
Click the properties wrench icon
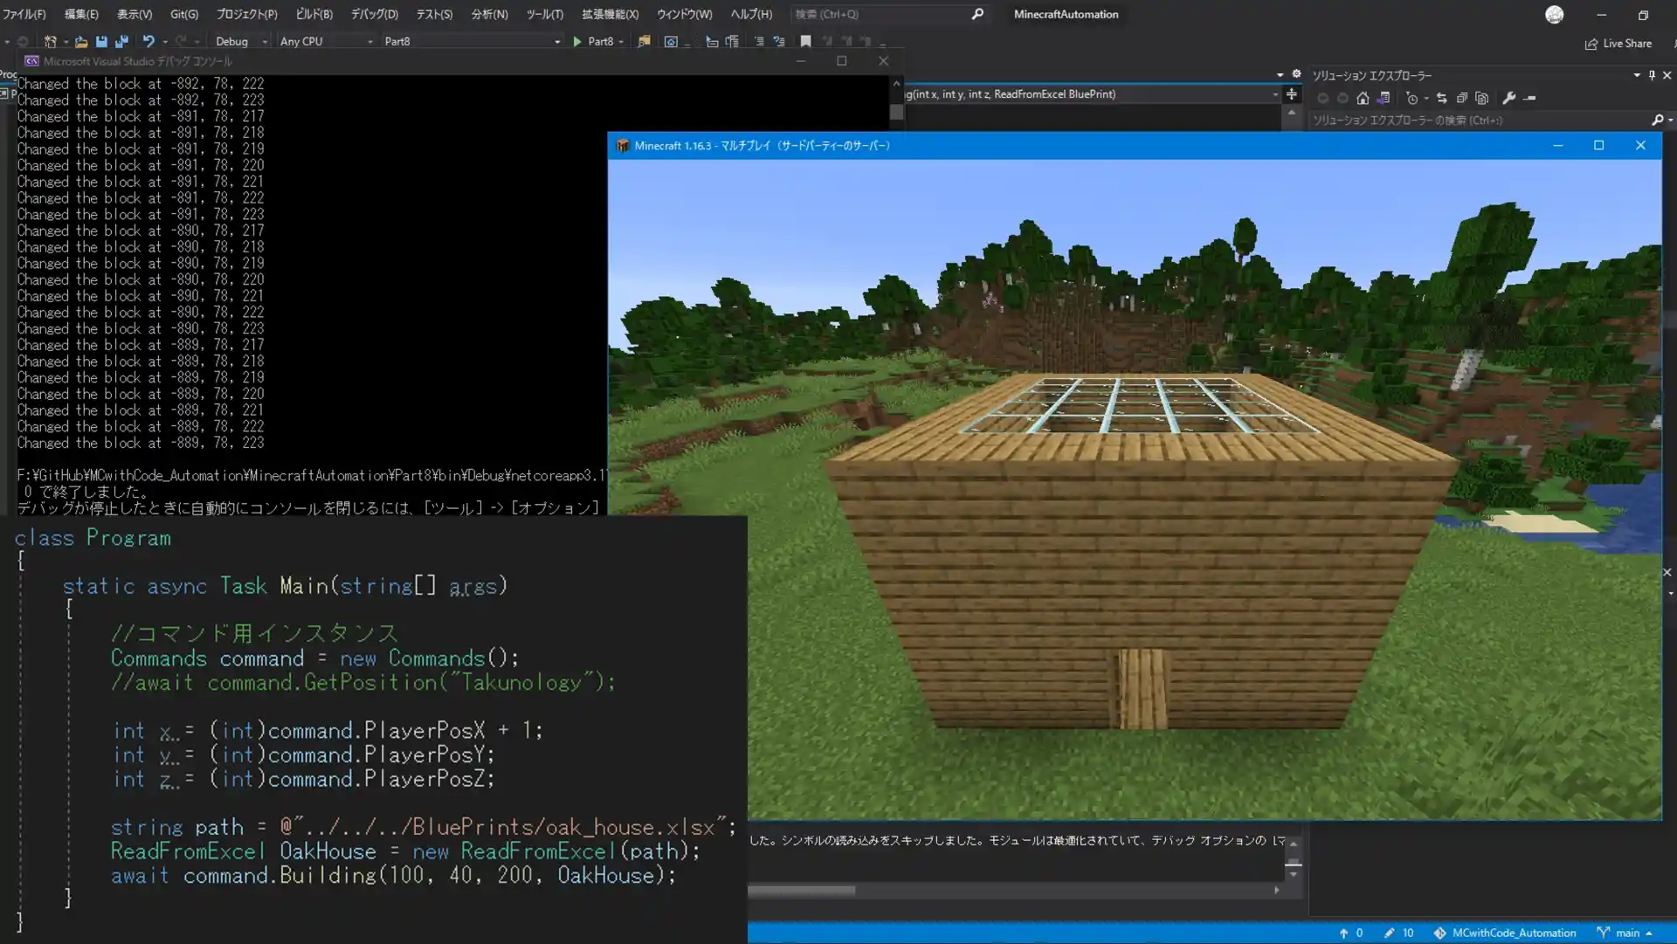pos(1508,99)
